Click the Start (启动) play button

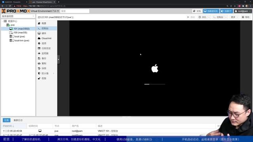(x=191, y=17)
